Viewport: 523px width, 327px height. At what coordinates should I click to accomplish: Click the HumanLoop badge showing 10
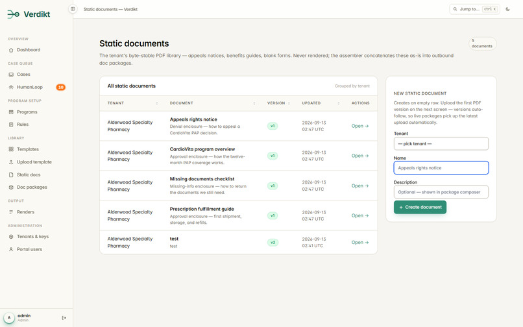pos(61,87)
